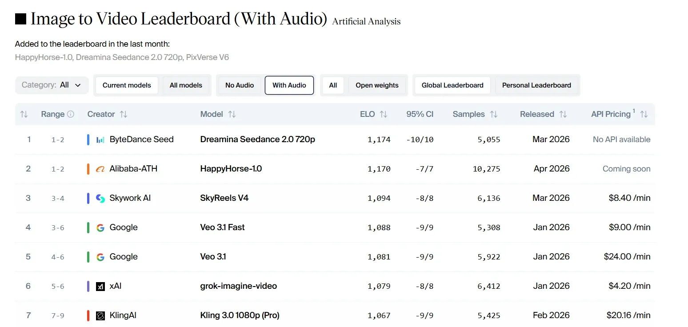Switch to No Audio leaderboard

click(x=240, y=85)
